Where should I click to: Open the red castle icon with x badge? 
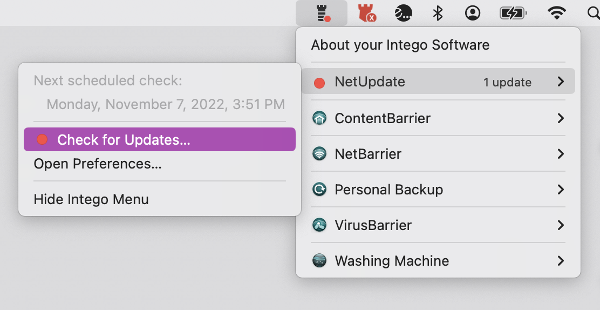366,14
